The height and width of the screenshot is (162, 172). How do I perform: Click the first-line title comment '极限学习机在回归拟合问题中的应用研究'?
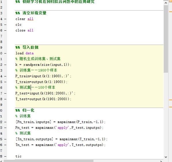pyautogui.click(x=58, y=2)
